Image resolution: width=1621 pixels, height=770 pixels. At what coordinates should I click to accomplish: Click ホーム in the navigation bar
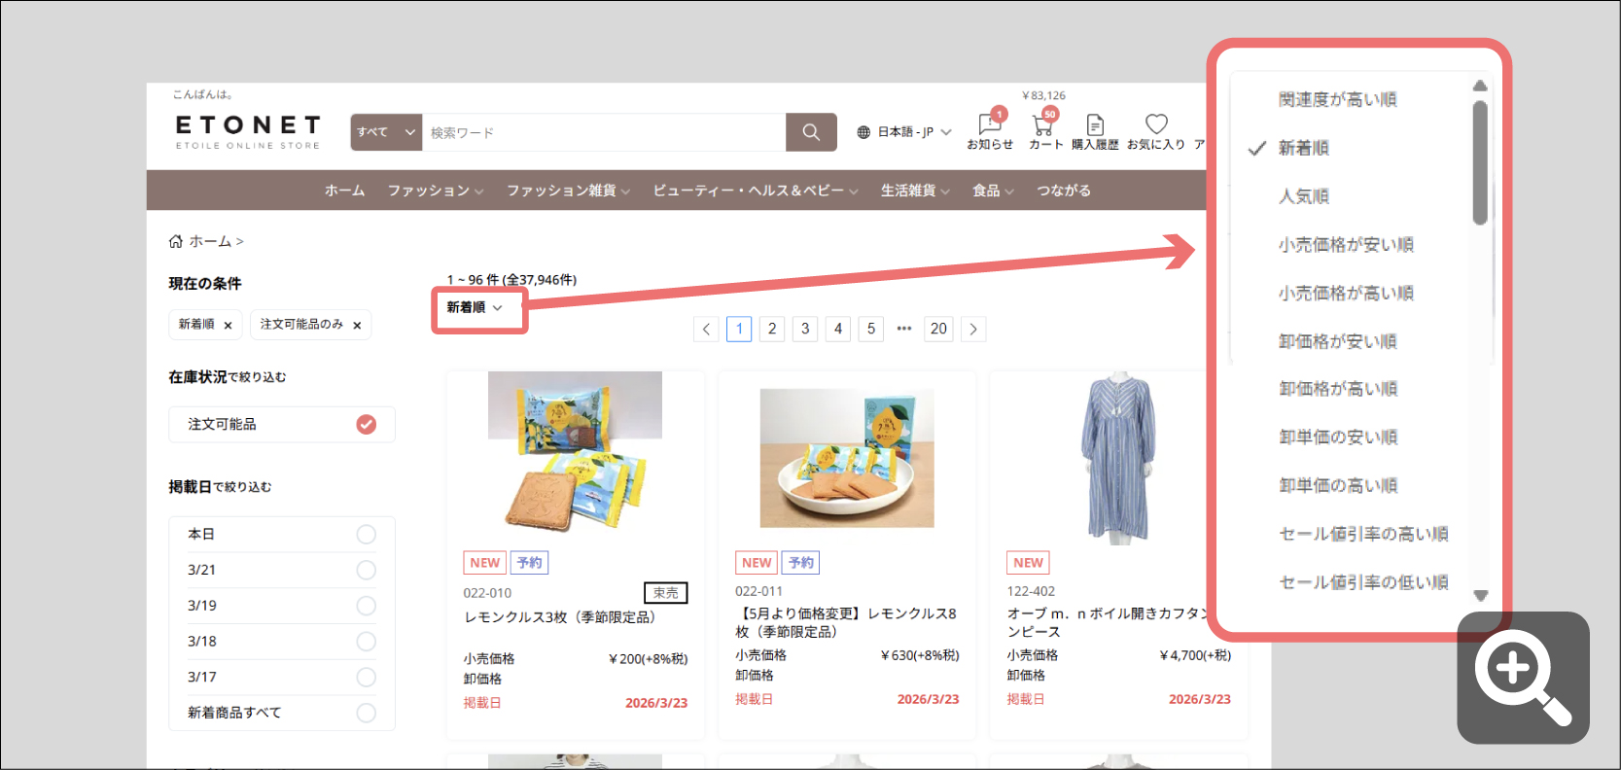[344, 191]
